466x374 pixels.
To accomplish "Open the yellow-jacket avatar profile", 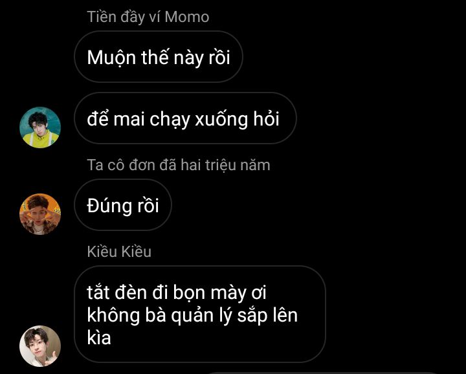I will pos(40,127).
